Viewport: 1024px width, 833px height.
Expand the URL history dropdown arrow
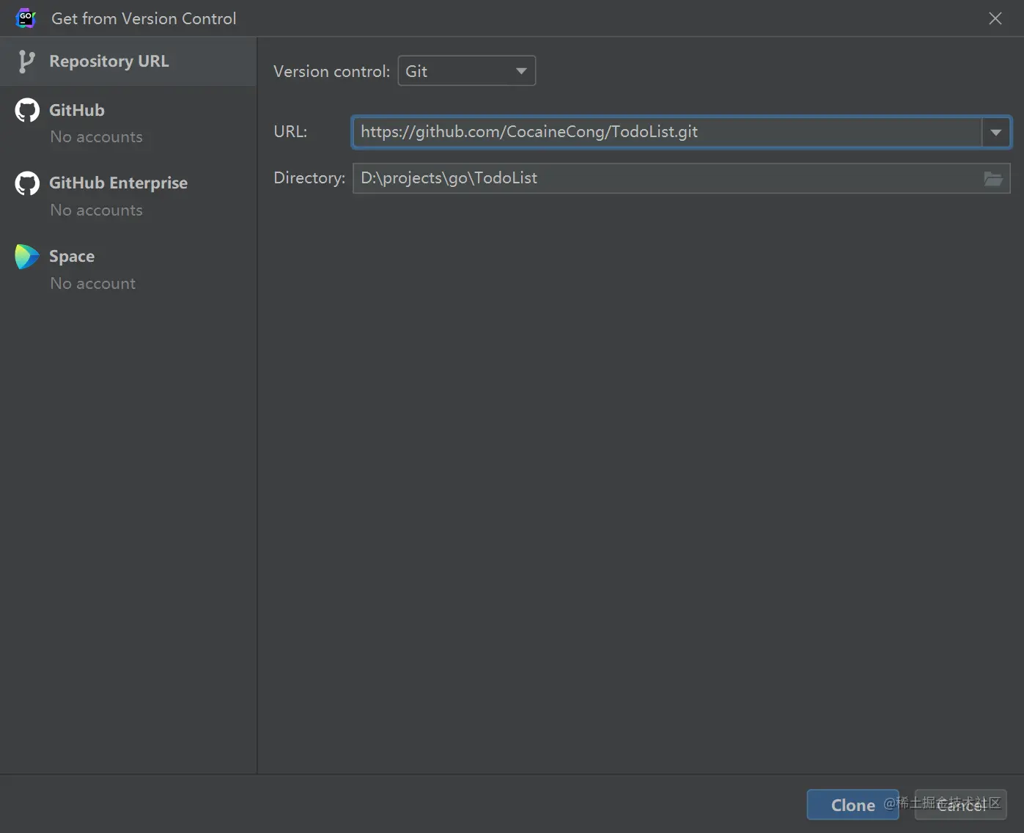point(996,132)
